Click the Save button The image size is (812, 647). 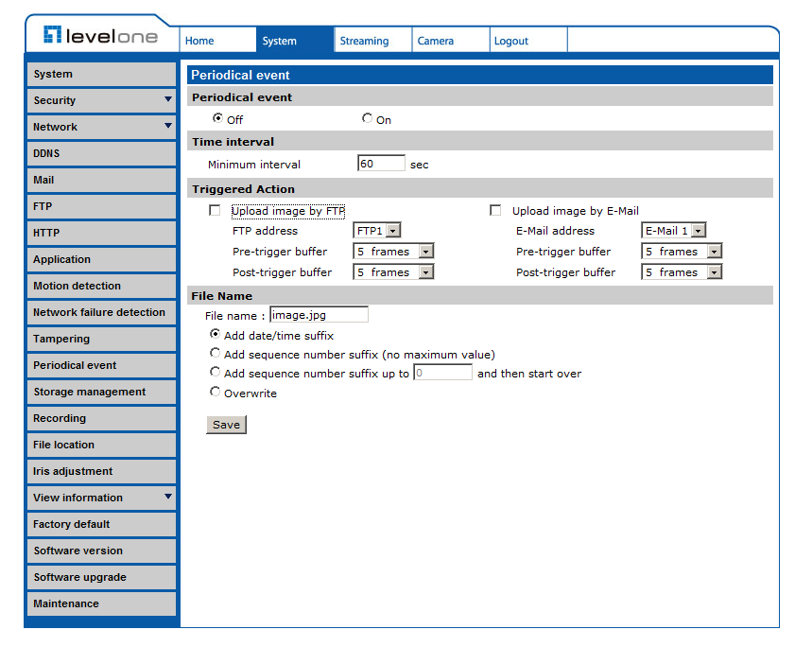pyautogui.click(x=226, y=425)
